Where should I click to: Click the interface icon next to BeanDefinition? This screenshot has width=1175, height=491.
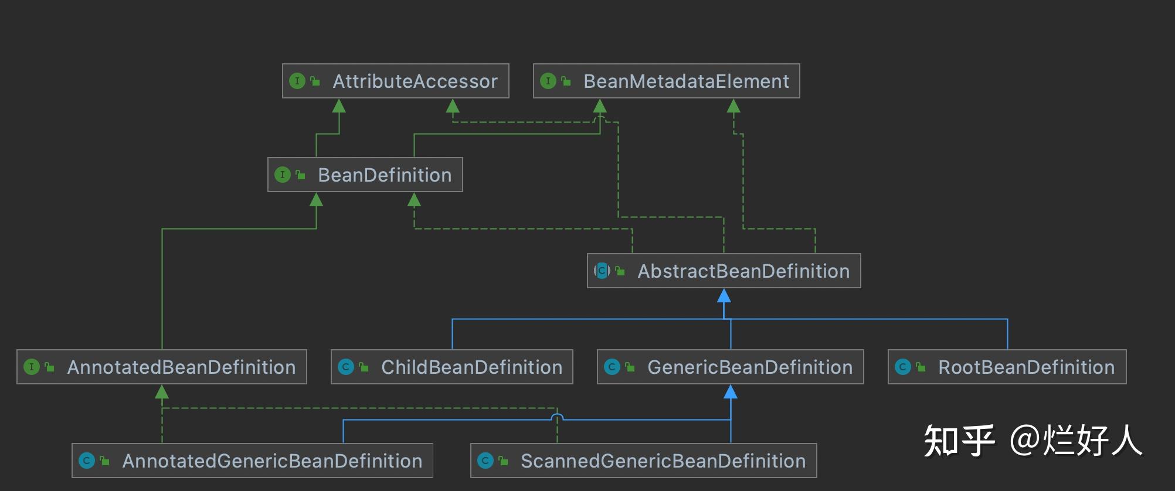point(283,175)
